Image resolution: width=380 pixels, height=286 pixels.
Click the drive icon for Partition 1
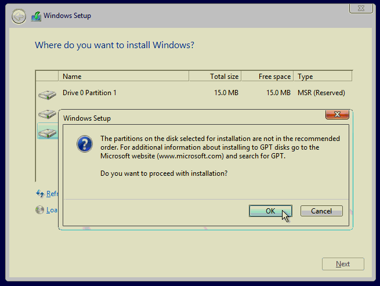47,93
